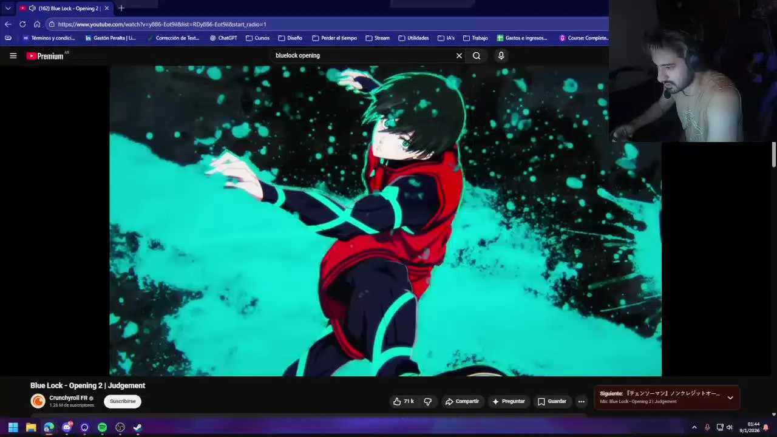
Task: Open Steam from the taskbar
Action: (138, 427)
